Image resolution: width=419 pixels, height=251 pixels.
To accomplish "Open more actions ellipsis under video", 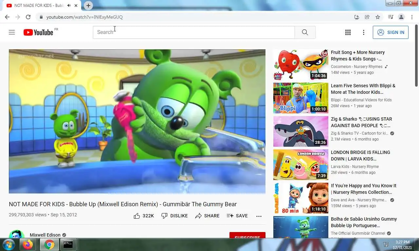I will click(x=259, y=216).
